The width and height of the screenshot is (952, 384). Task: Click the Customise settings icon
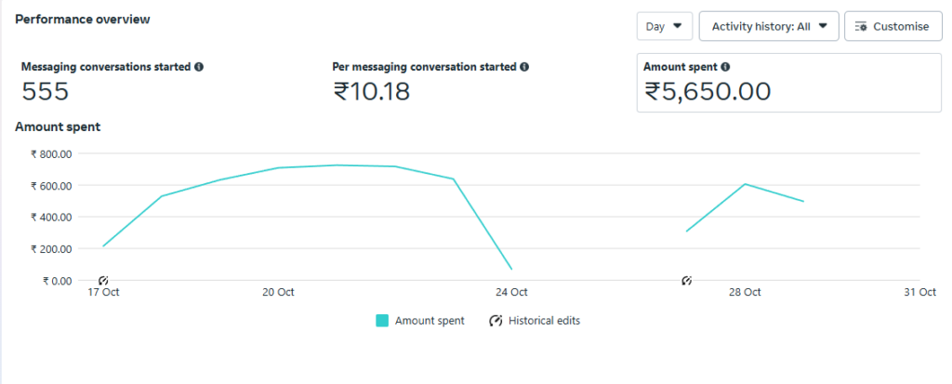[860, 27]
